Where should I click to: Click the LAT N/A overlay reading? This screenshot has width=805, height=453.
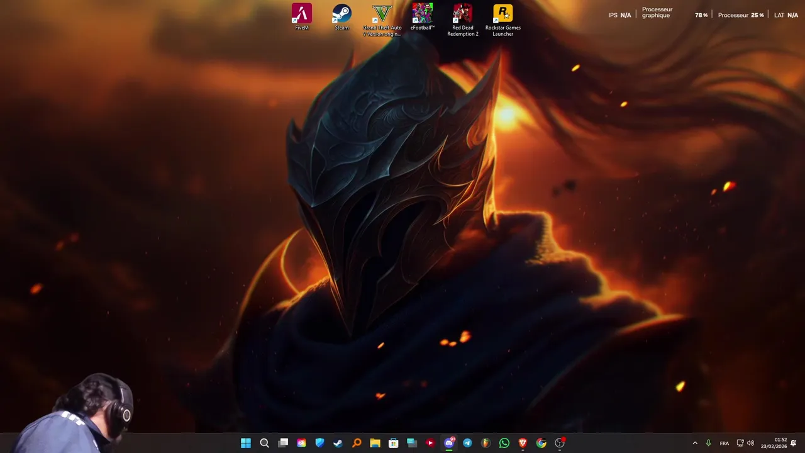pos(786,15)
